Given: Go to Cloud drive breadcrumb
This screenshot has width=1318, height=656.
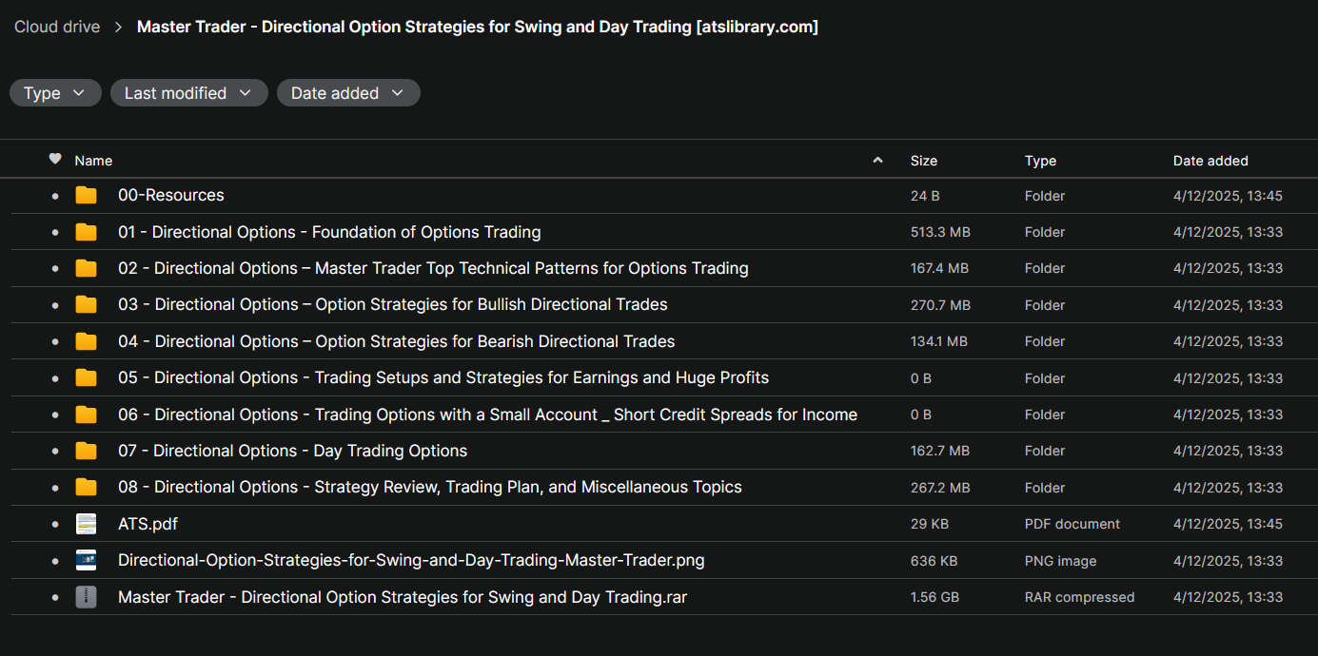Looking at the screenshot, I should click(x=57, y=27).
